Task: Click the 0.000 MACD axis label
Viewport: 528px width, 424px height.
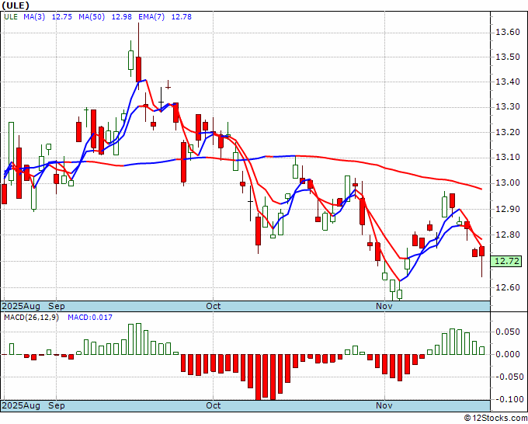Action: pyautogui.click(x=508, y=354)
